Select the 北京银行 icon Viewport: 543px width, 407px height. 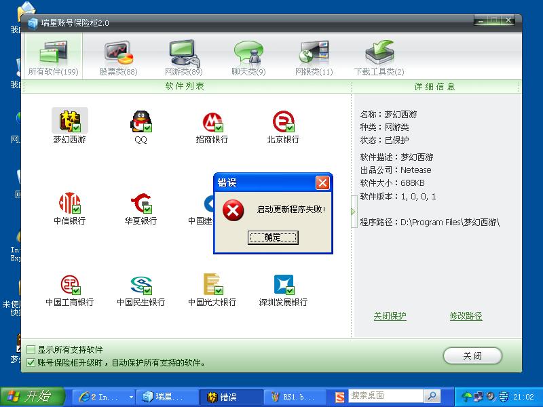click(x=283, y=121)
